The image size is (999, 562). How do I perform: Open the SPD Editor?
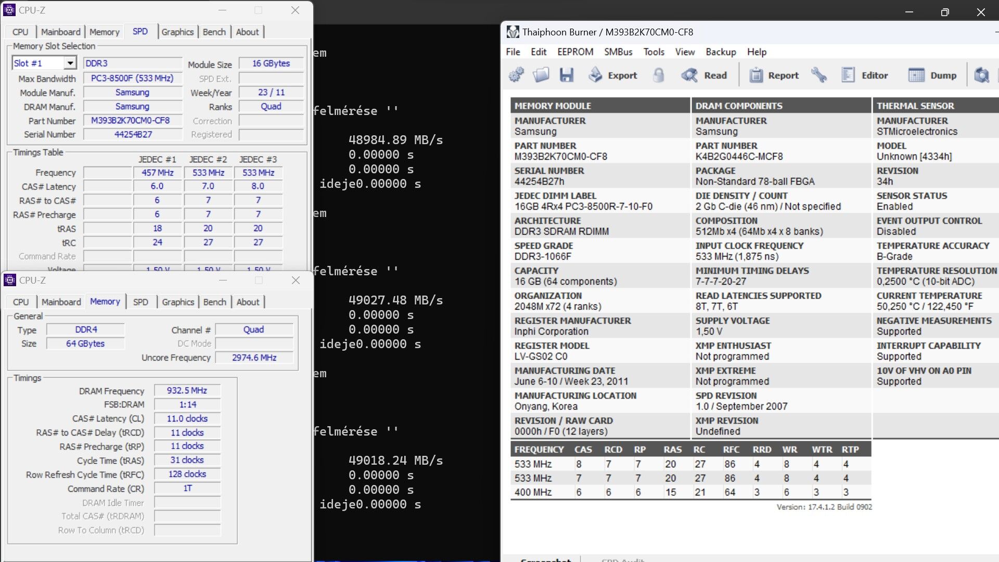(x=864, y=75)
